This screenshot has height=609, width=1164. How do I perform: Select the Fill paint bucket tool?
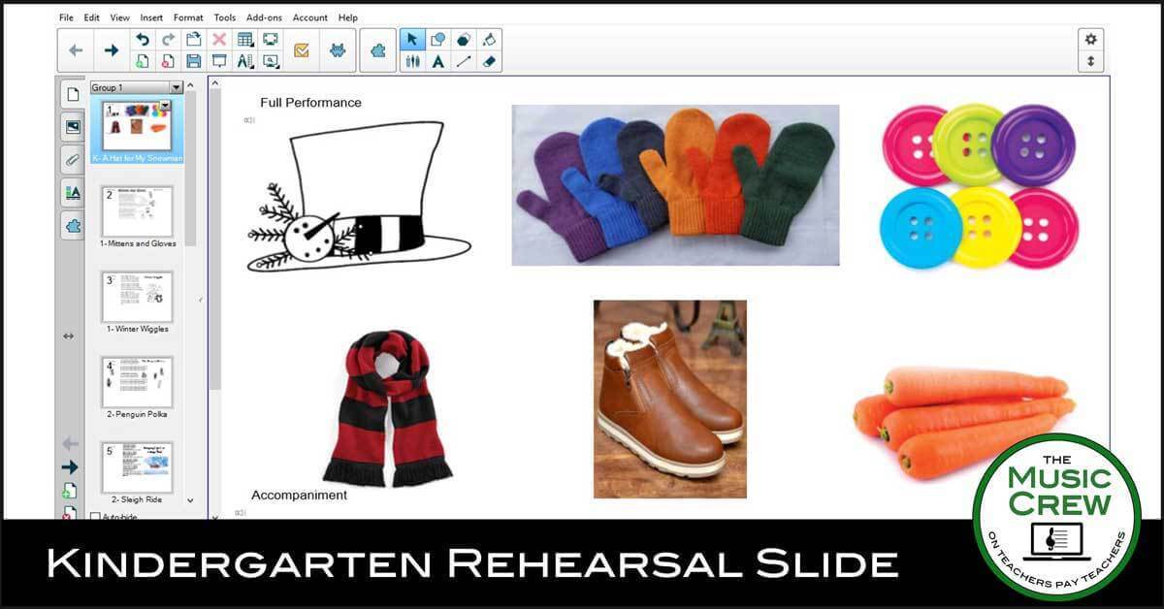pos(489,40)
